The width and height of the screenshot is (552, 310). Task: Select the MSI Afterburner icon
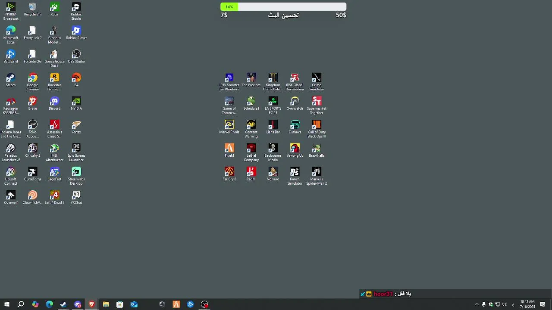[x=54, y=152]
